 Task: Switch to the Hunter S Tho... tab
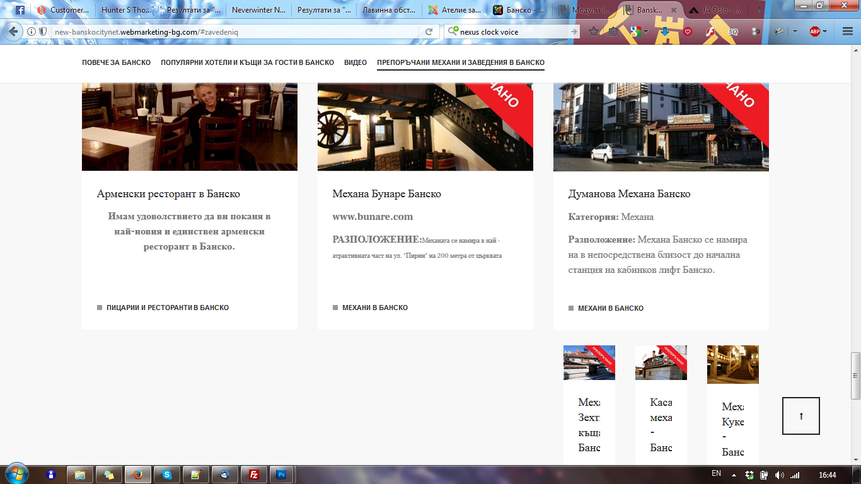pos(126,10)
